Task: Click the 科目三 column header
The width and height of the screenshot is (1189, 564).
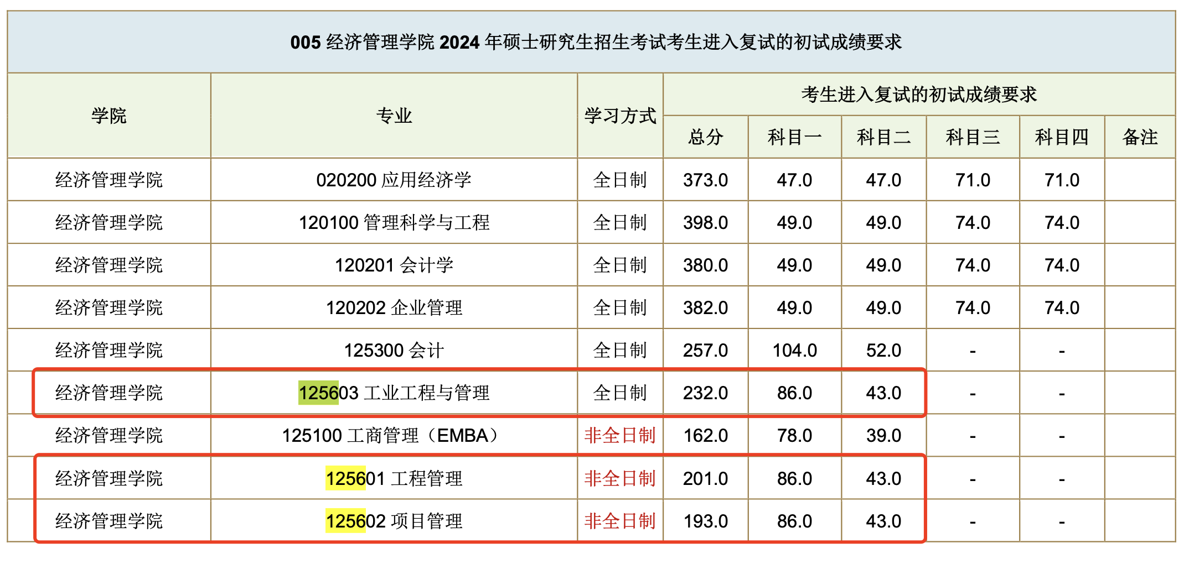Action: (x=973, y=137)
